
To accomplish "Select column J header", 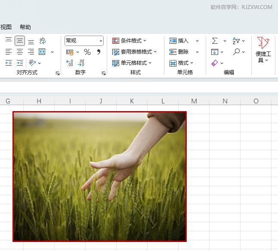I will pos(101,101).
